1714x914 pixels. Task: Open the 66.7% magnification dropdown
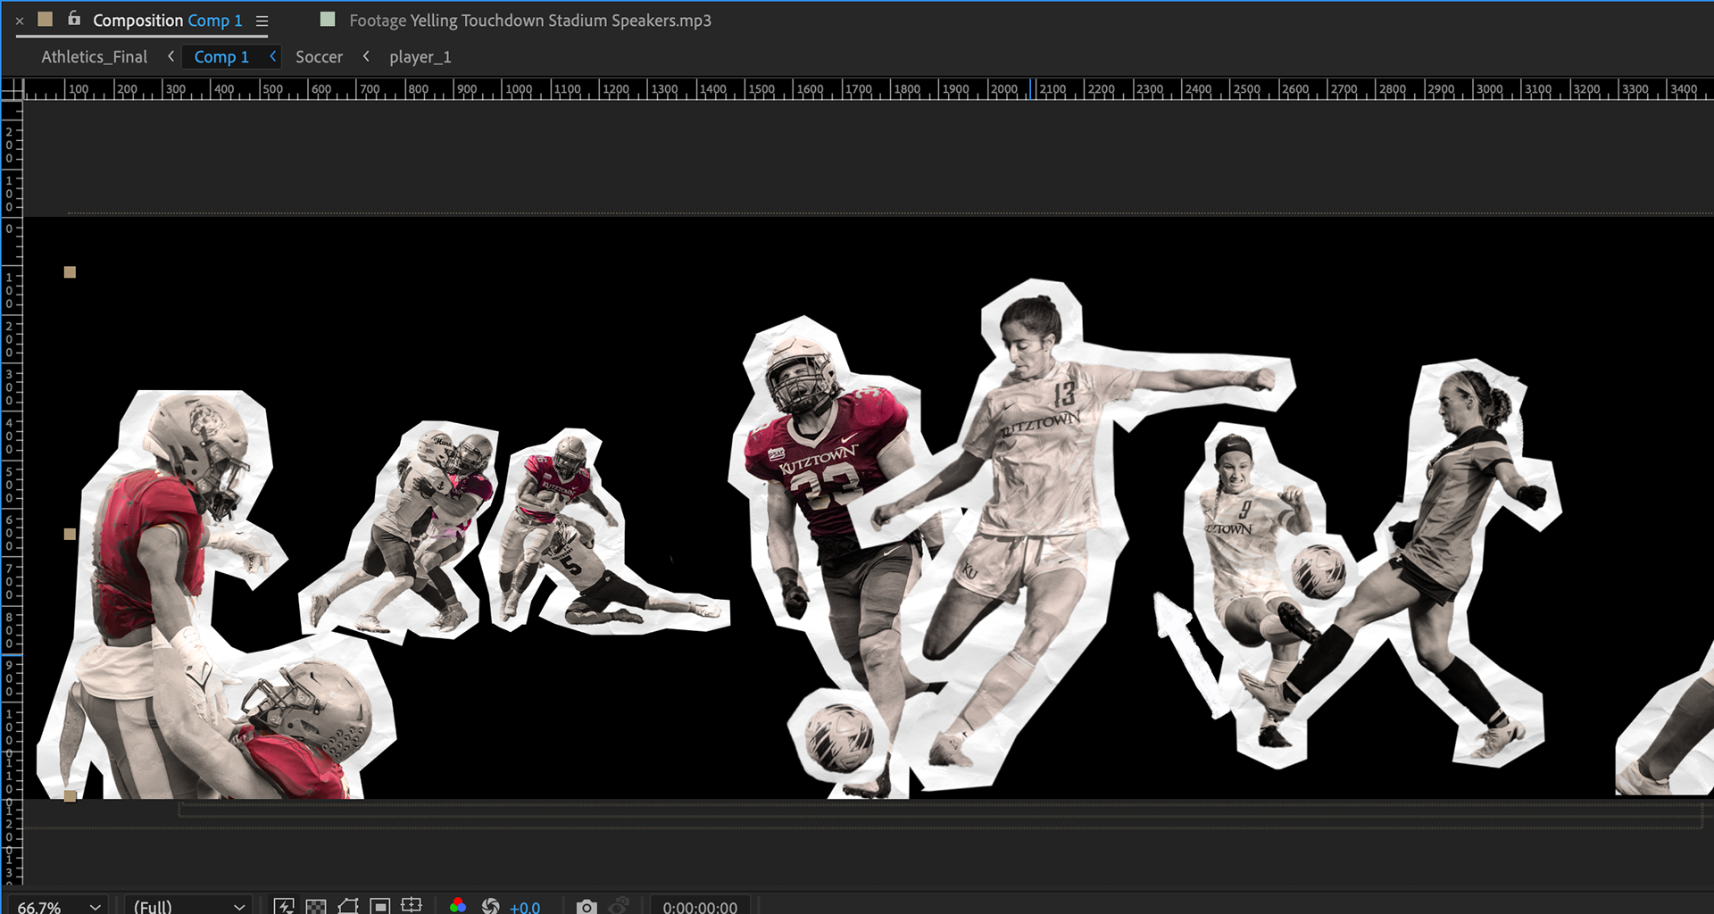[58, 906]
